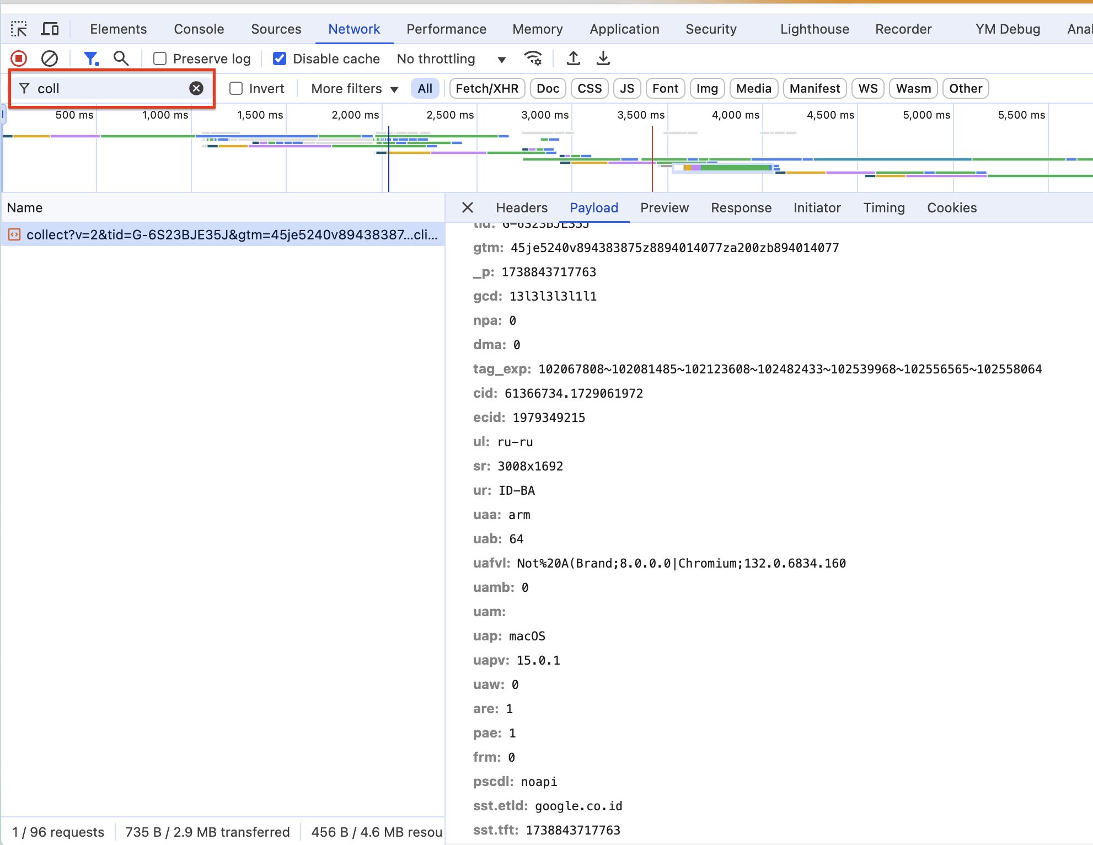Check the Invert filter checkbox
This screenshot has height=845, width=1093.
pos(236,88)
